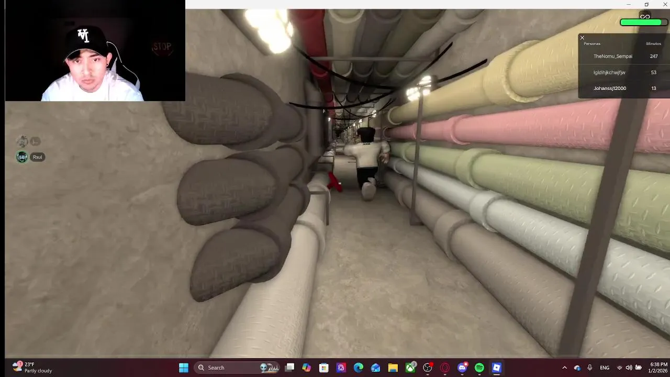
Task: Click the OneDrive cloud tray icon
Action: click(x=577, y=368)
